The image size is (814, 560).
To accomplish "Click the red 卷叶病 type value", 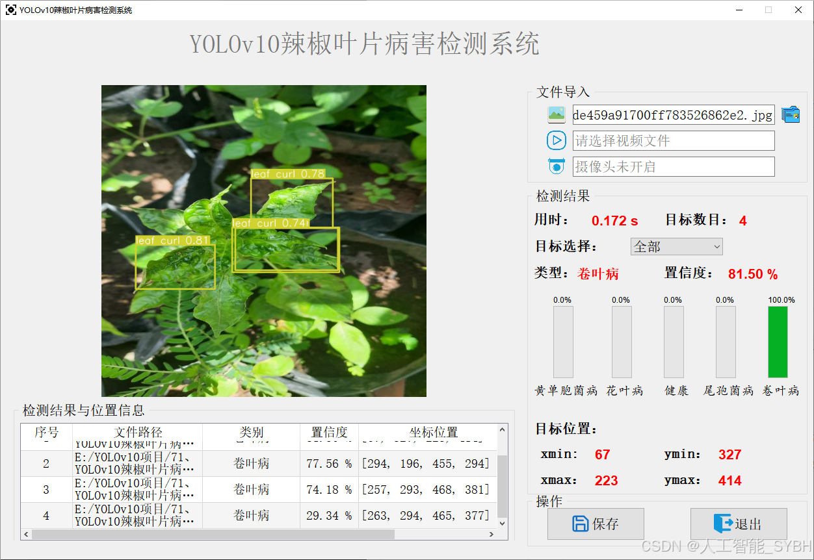I will [598, 274].
